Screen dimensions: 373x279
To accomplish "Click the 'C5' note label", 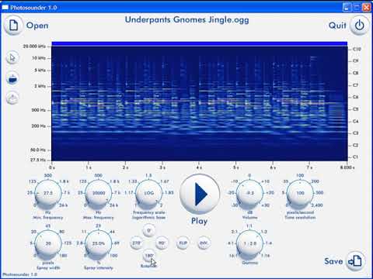I will 356,109.
